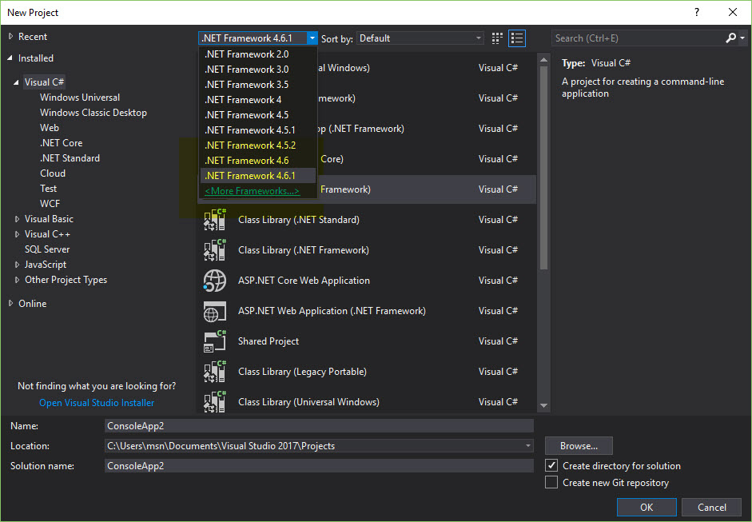Click the ConsoleApp2 Name field

(x=320, y=425)
